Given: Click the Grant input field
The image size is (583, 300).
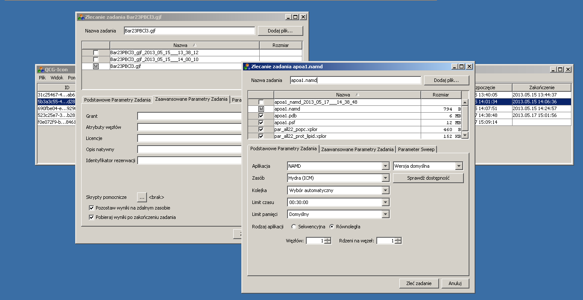Looking at the screenshot, I should pos(190,116).
